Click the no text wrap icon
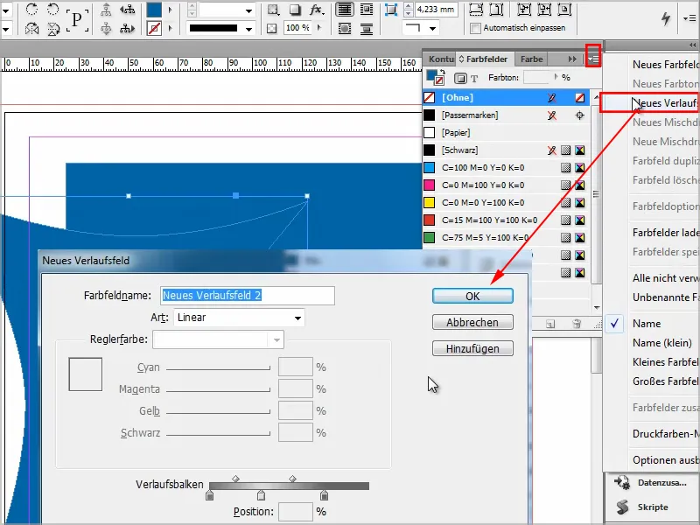The width and height of the screenshot is (700, 525). (x=345, y=10)
